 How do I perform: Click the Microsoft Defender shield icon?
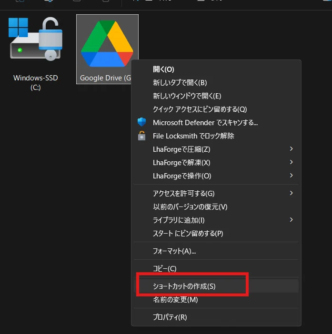pyautogui.click(x=141, y=122)
